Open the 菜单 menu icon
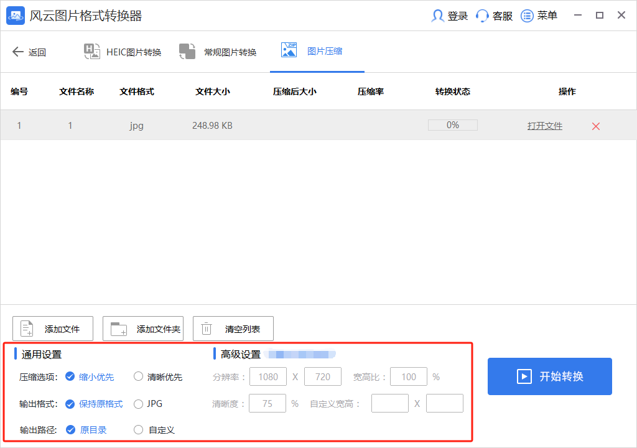The width and height of the screenshot is (637, 448). point(528,16)
